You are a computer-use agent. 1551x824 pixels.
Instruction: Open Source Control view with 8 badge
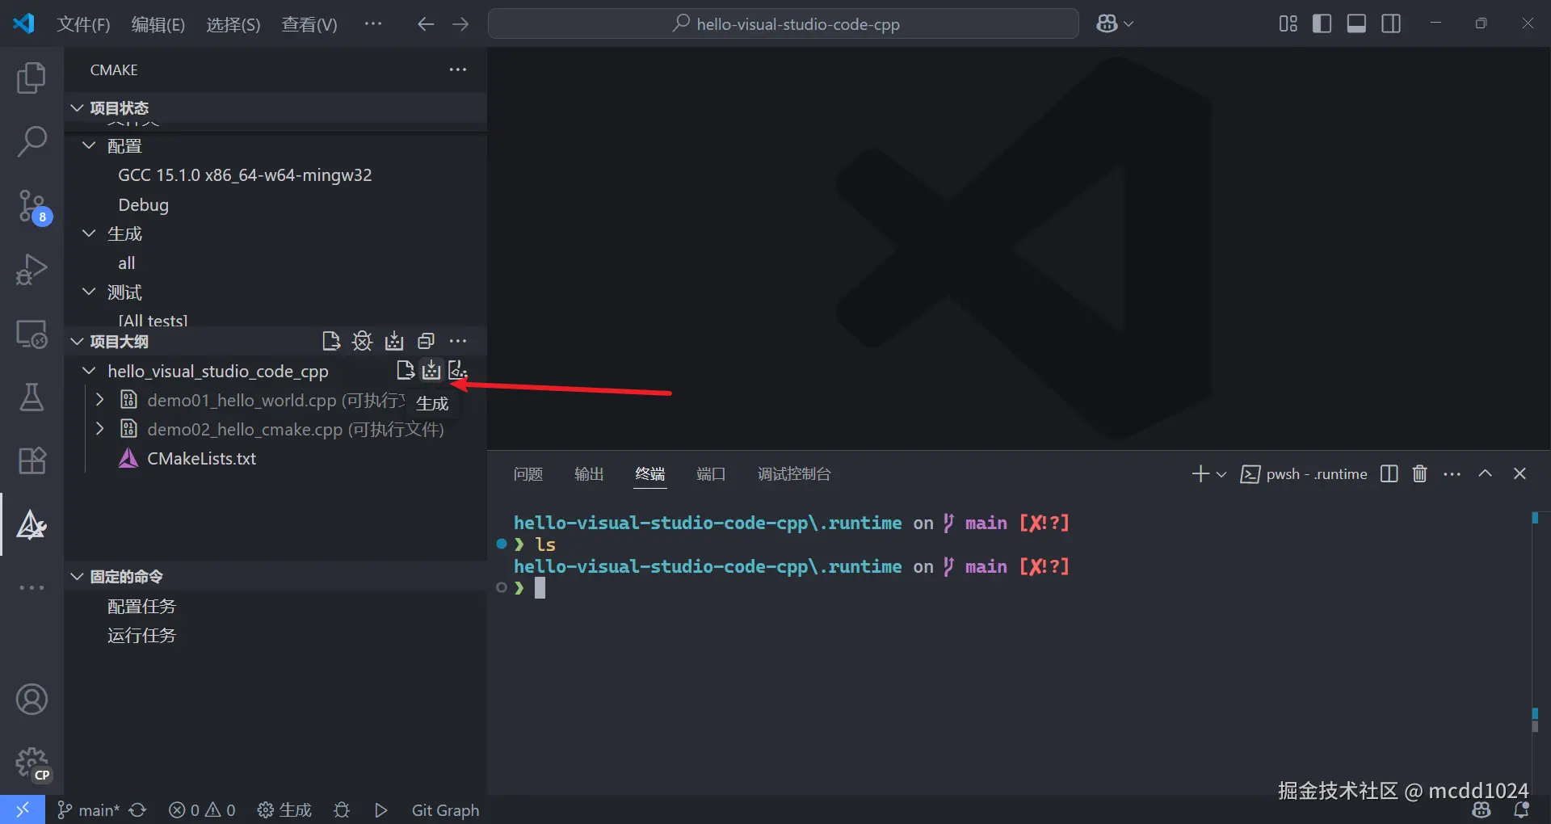(x=33, y=206)
